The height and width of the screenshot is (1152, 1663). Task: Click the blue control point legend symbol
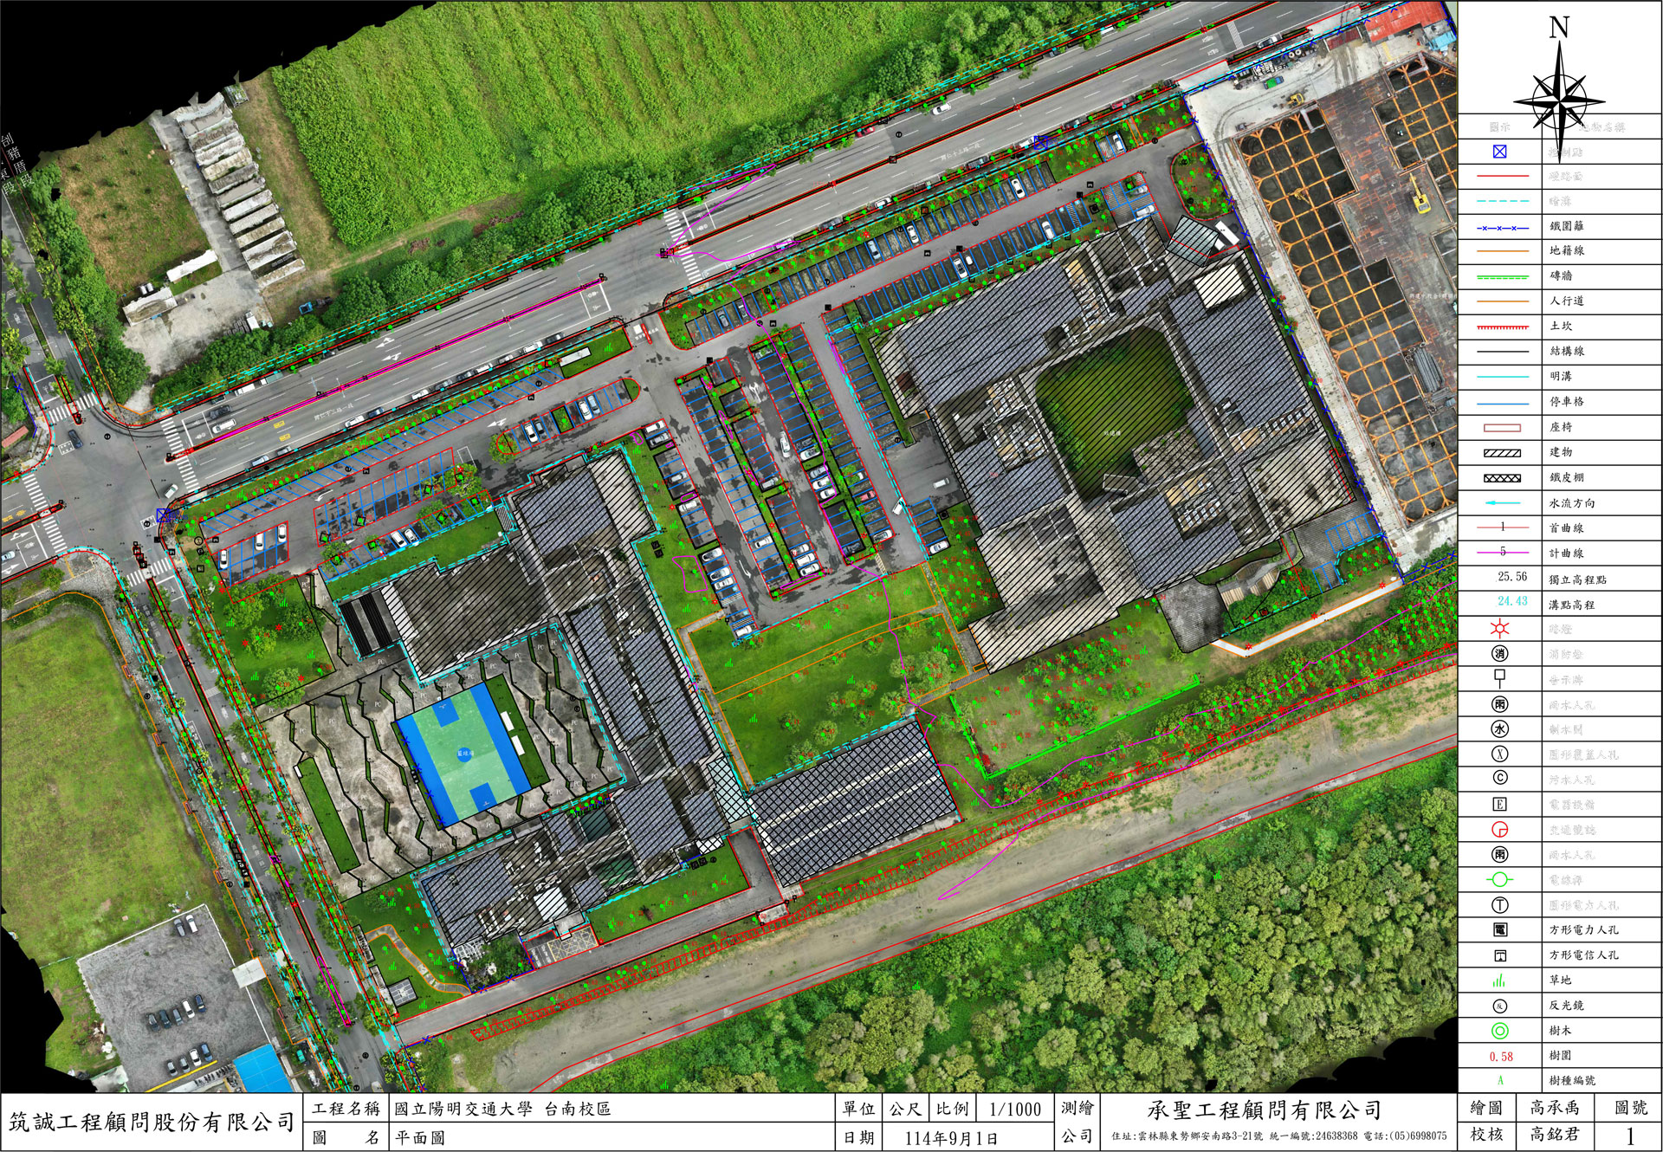(1500, 152)
